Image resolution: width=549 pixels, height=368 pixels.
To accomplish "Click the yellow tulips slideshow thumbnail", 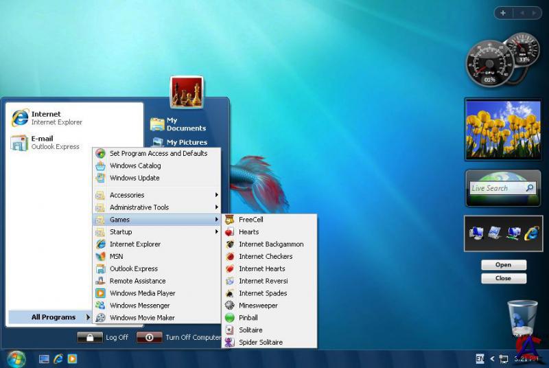I will pos(503,129).
